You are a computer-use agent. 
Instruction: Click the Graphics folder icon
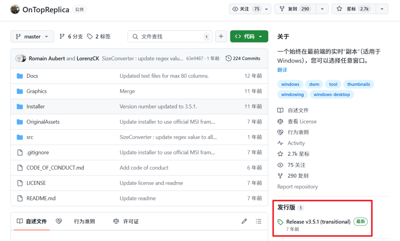[x=20, y=91]
